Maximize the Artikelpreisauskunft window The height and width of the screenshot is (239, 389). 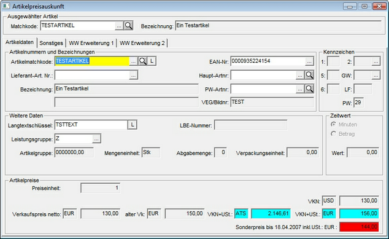pyautogui.click(x=364, y=6)
